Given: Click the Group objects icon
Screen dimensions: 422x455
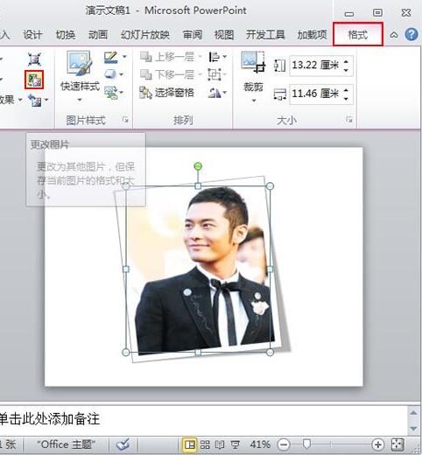Looking at the screenshot, I should [x=215, y=74].
